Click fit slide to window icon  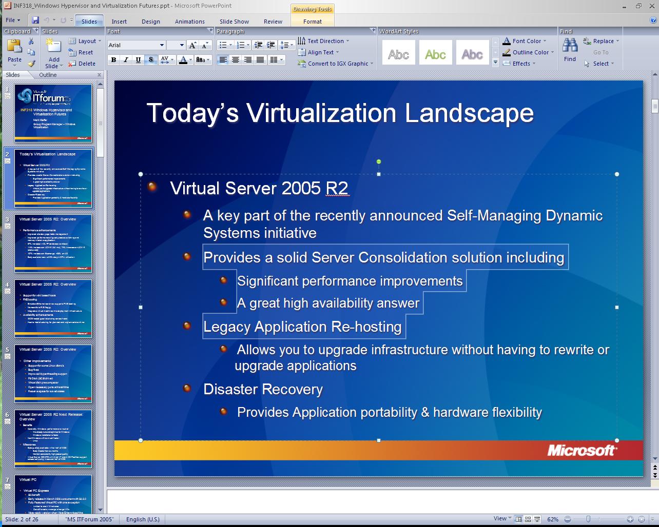642,519
